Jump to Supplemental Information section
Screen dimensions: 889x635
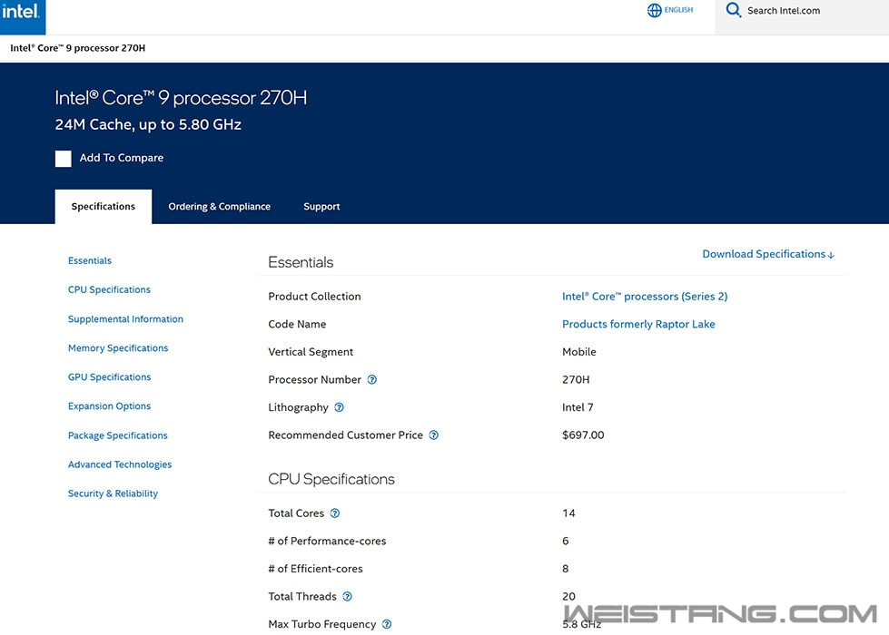125,319
